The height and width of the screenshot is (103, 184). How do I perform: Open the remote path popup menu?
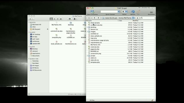coord(118,18)
